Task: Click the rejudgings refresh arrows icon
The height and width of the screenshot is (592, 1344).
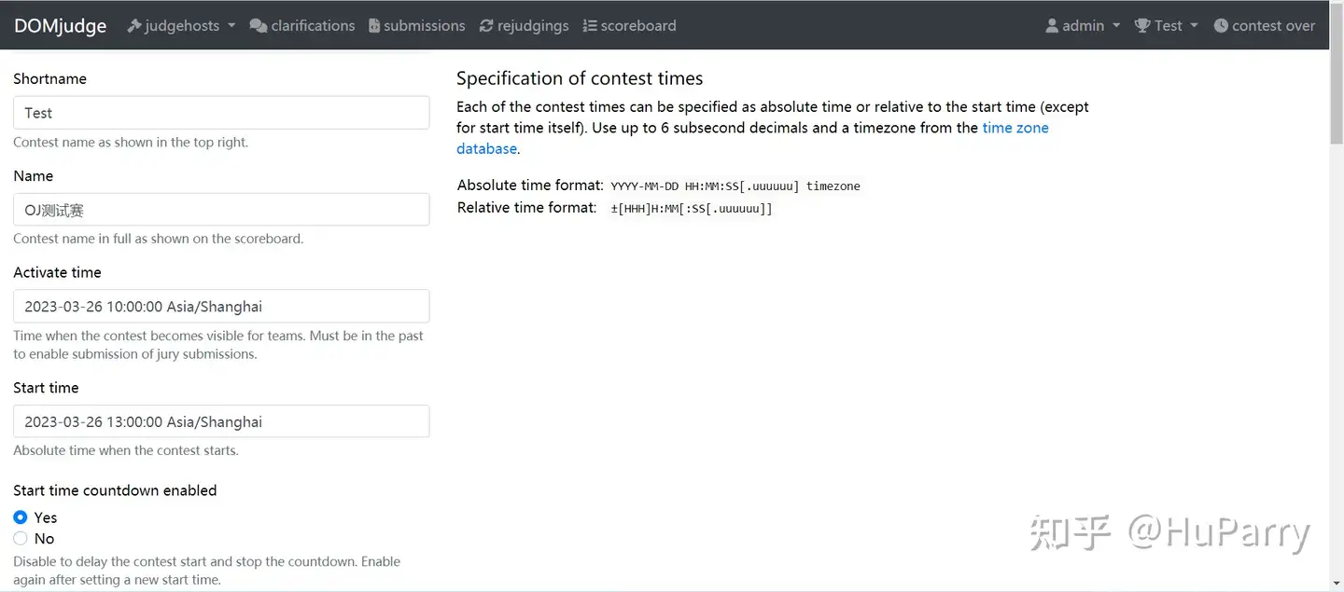Action: click(x=486, y=26)
